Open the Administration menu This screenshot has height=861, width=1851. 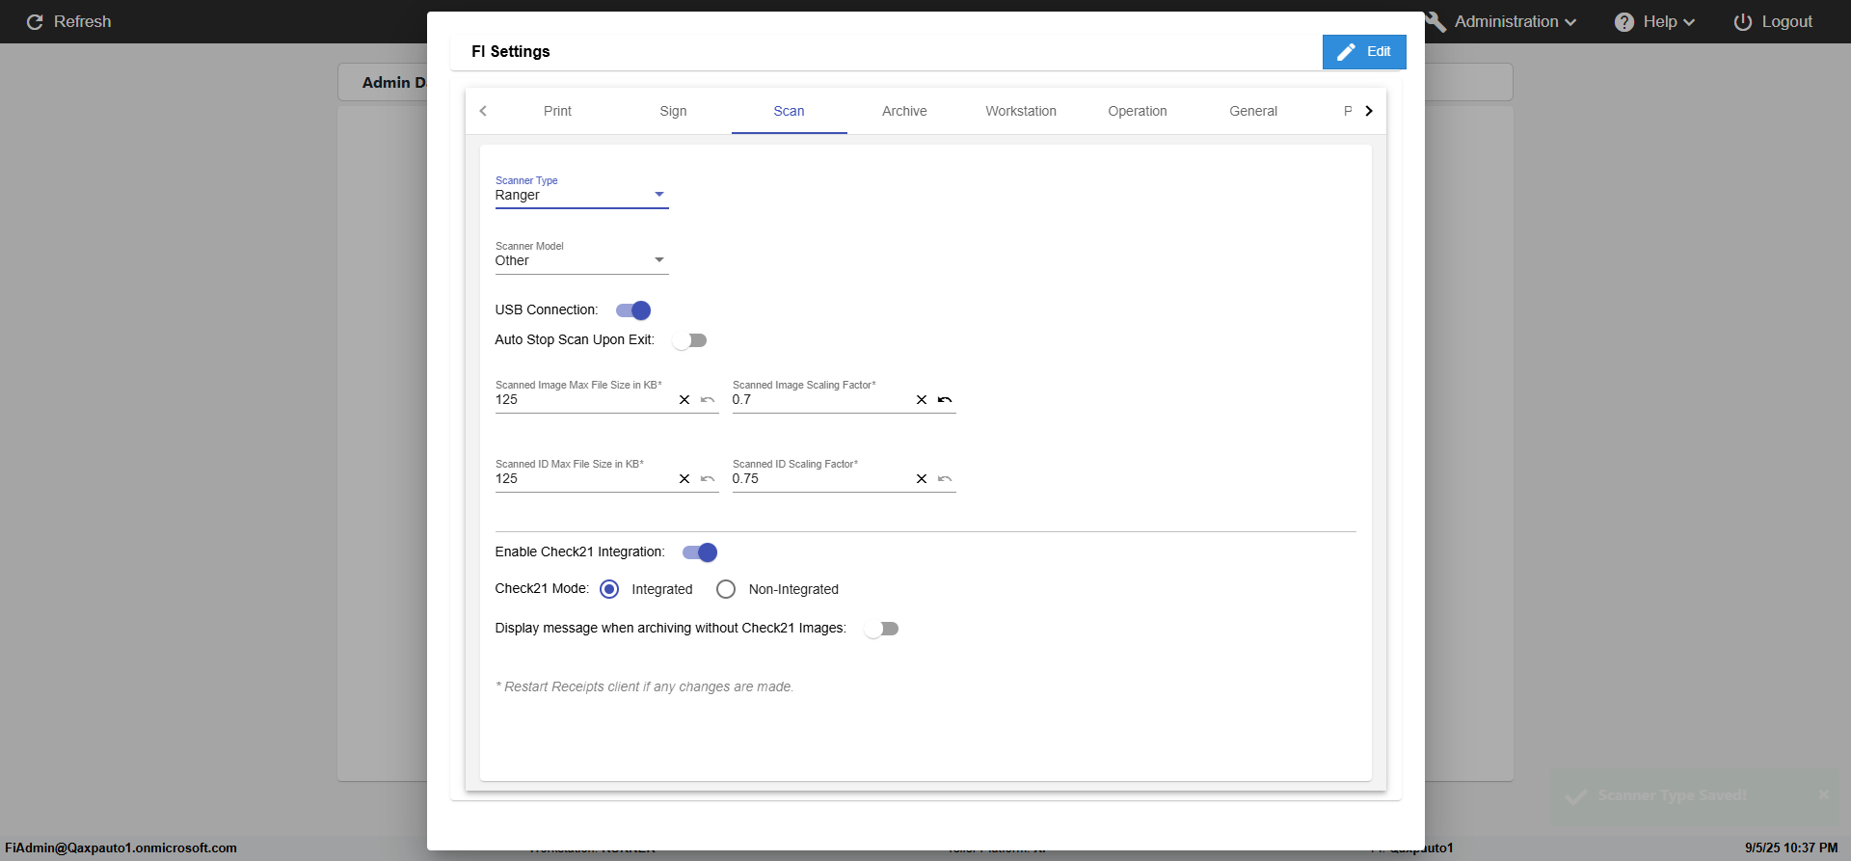pos(1506,22)
